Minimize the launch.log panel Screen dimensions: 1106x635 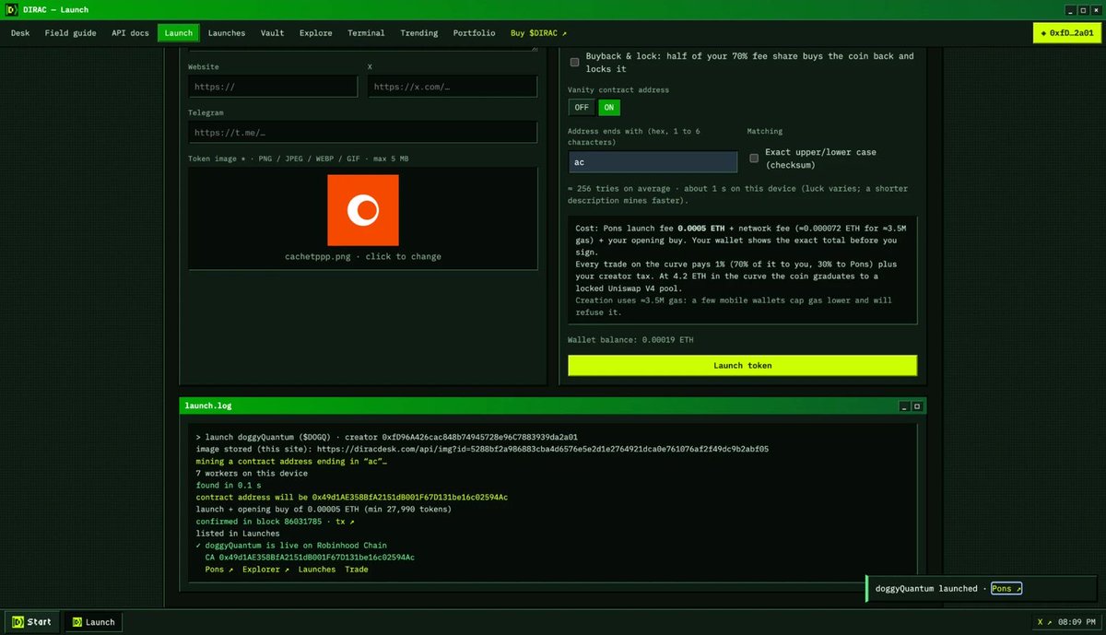904,406
